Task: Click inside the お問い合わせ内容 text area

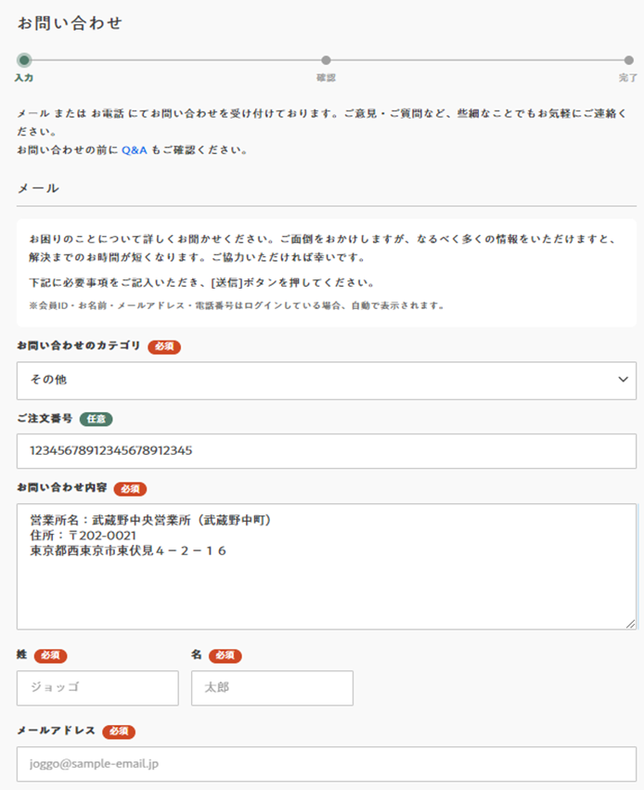Action: click(x=326, y=585)
